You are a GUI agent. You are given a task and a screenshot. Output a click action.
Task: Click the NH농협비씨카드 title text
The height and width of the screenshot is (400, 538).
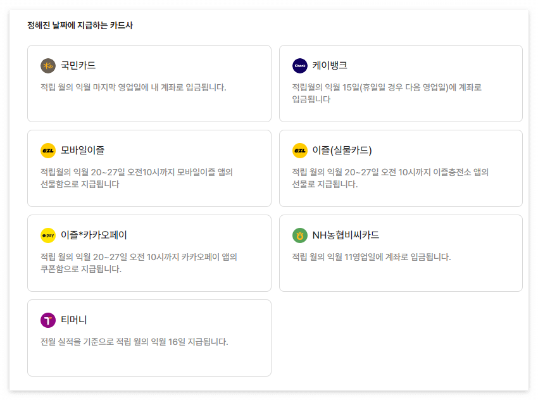point(344,235)
